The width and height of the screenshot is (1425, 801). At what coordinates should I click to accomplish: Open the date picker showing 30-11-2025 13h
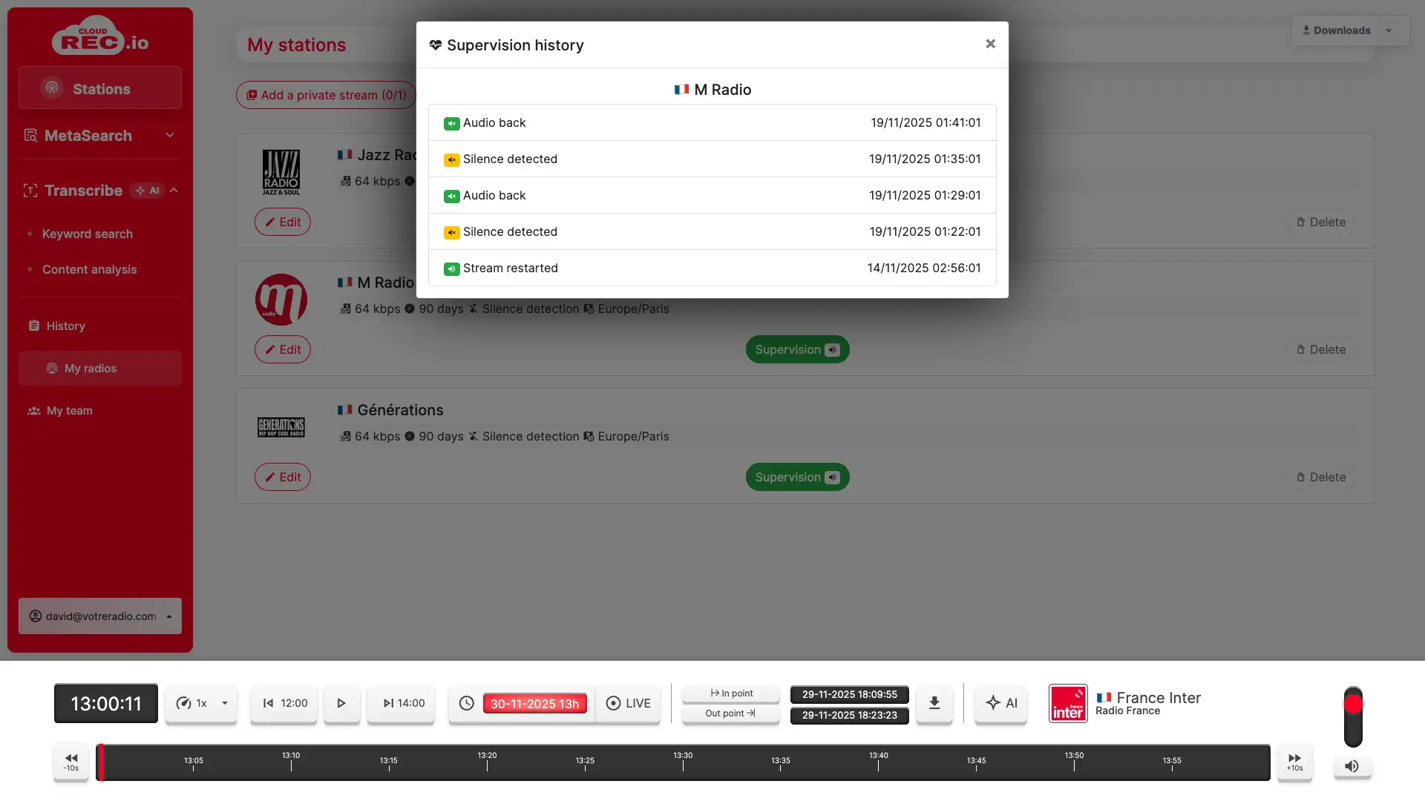(x=534, y=703)
